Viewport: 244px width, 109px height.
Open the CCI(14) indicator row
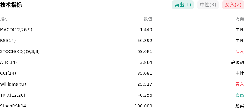pyautogui.click(x=122, y=73)
